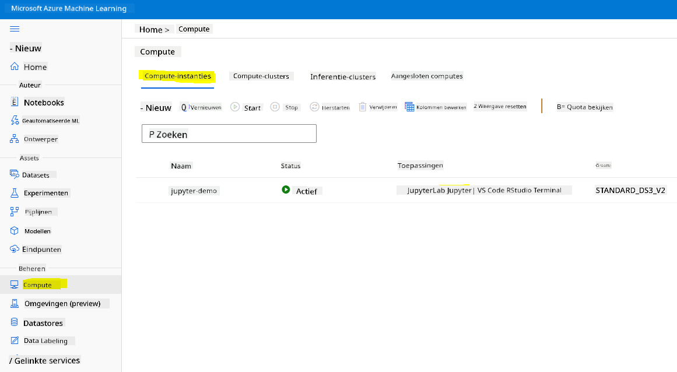
Task: Switch to the Compute-clusters tab
Action: click(x=261, y=76)
